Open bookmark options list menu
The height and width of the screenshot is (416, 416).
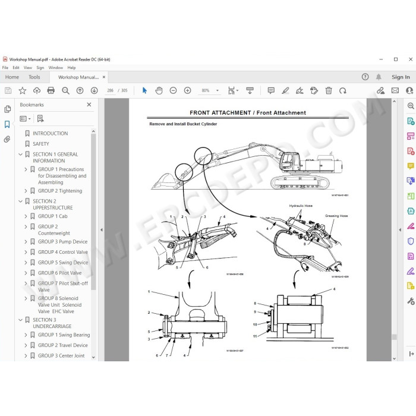25,119
